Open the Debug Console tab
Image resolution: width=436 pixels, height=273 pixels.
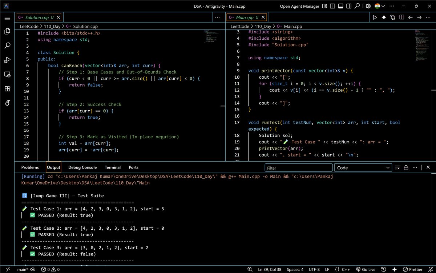[x=82, y=167]
